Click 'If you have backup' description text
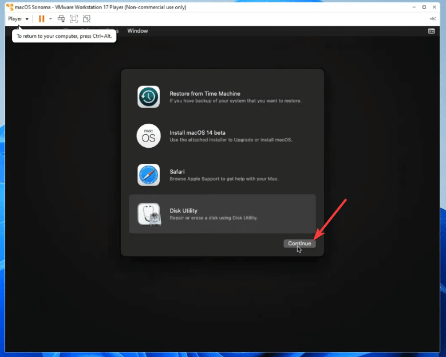 click(235, 101)
